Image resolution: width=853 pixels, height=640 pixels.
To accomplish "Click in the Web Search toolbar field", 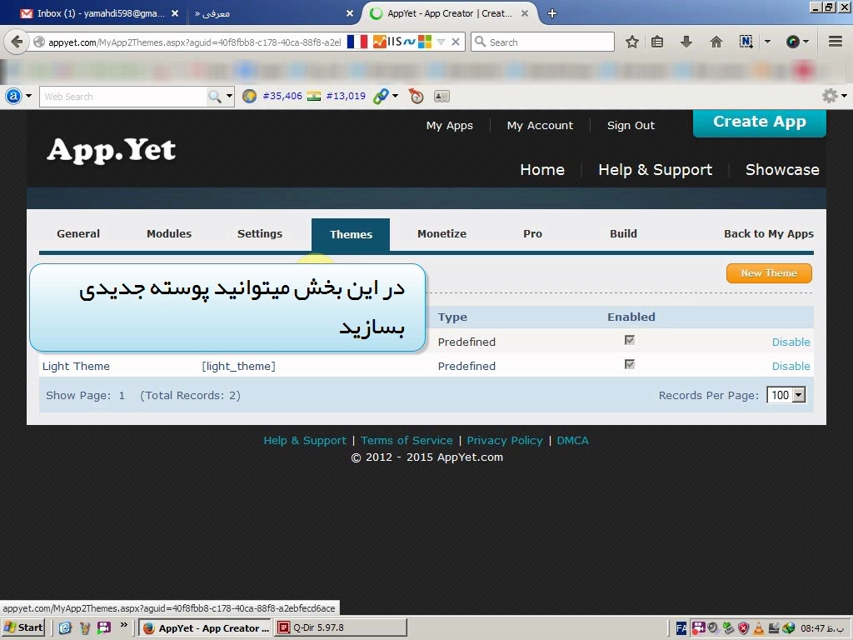I will tap(124, 97).
